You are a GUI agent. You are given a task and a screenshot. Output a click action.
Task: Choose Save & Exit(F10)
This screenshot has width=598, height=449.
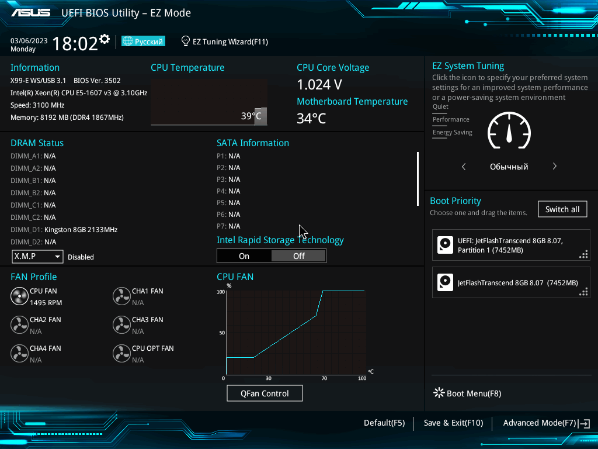point(453,423)
